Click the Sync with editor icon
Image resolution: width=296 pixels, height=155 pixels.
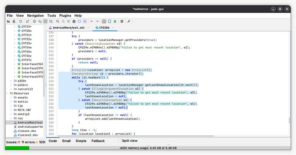pos(34,21)
